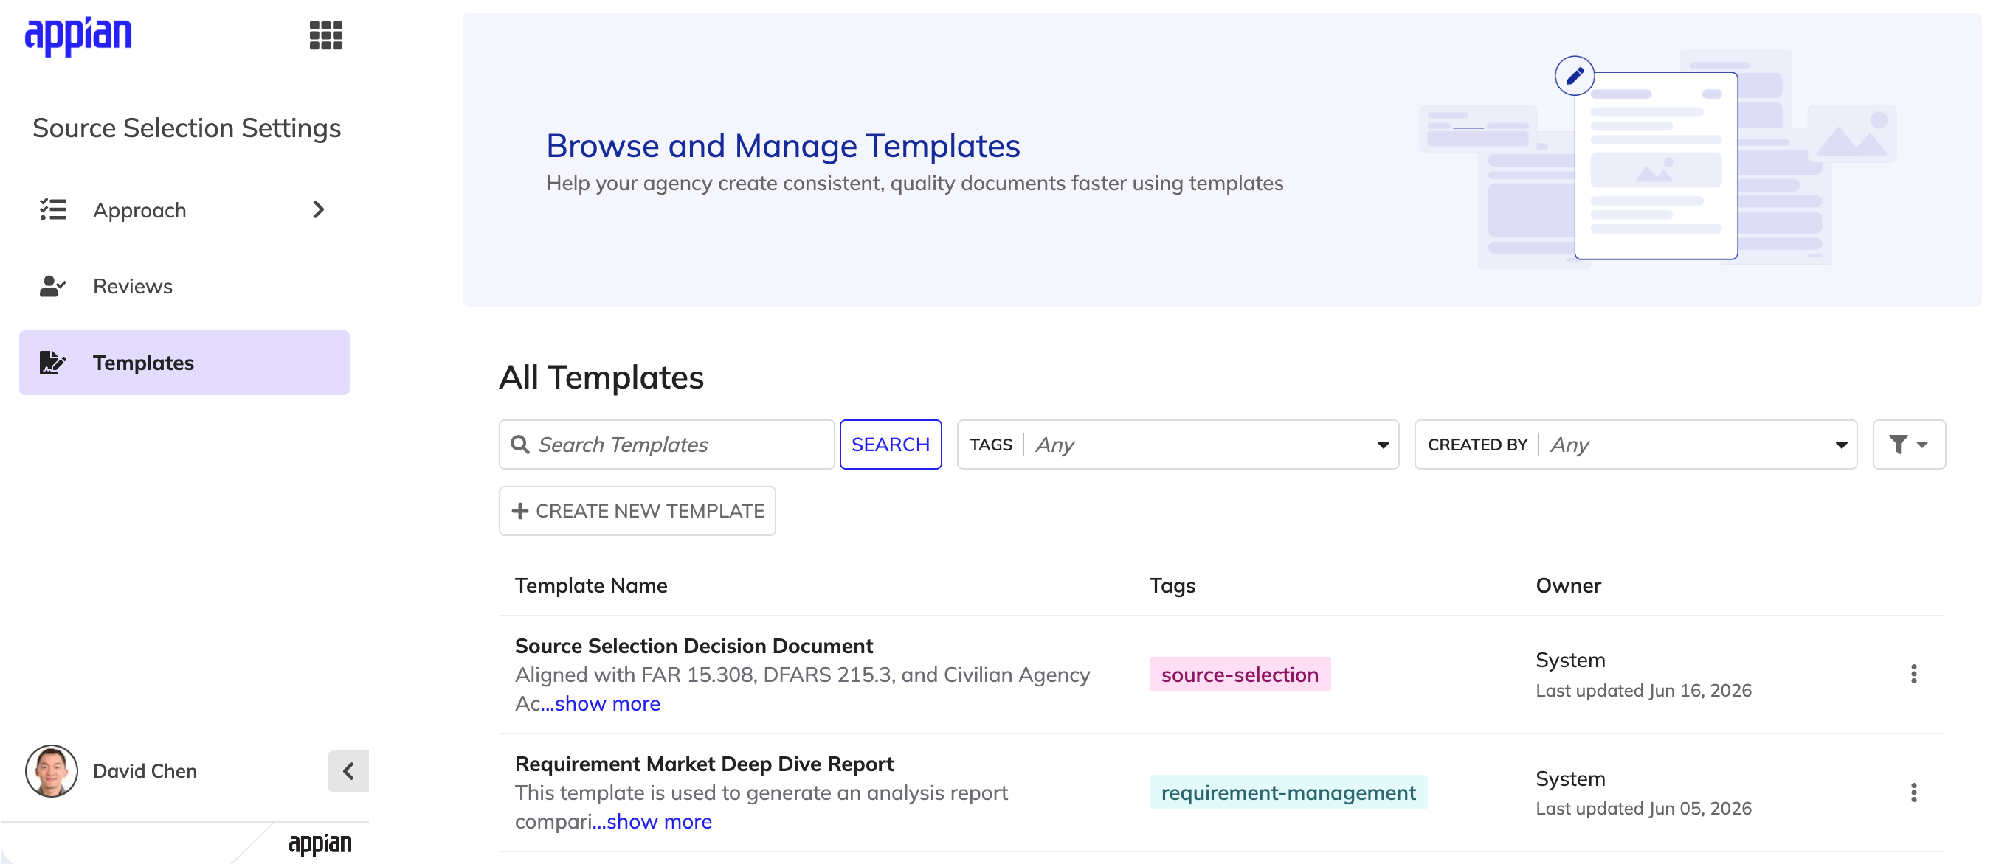Click the magnifier icon in search box
The image size is (2010, 864).
coord(519,445)
